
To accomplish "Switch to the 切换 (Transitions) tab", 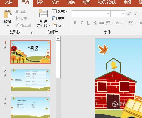I will [71, 2].
